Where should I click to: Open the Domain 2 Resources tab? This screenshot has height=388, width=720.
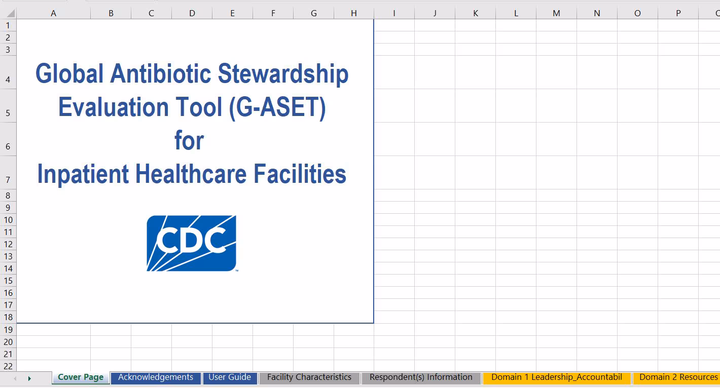(x=678, y=377)
